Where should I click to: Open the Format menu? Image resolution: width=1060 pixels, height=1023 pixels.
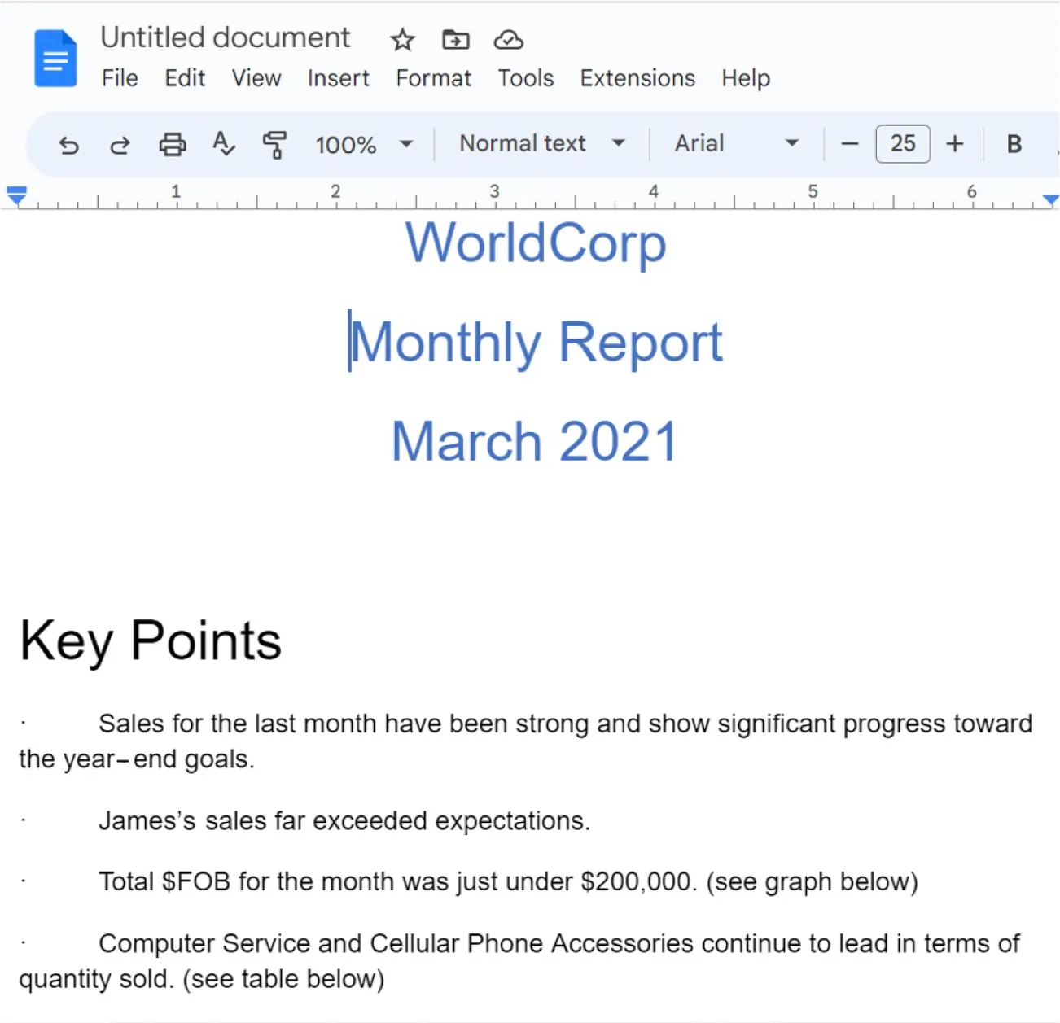(x=433, y=78)
